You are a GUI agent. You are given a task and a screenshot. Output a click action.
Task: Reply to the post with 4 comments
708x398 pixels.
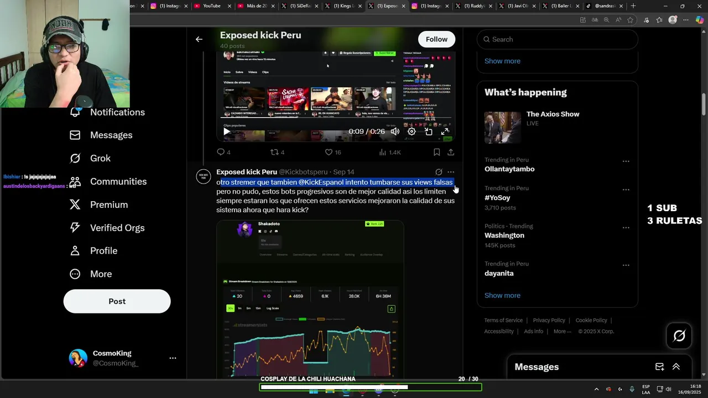[223, 152]
